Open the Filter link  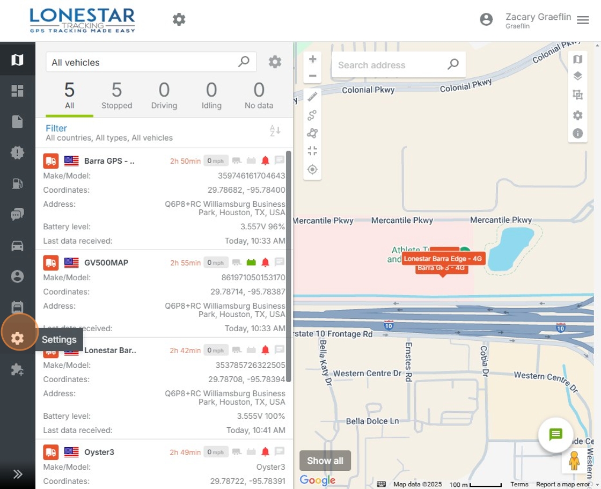(56, 128)
